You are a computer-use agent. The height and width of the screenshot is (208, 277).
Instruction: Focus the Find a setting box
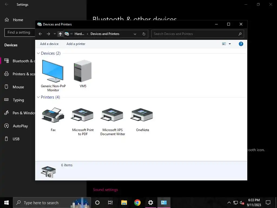(19, 32)
